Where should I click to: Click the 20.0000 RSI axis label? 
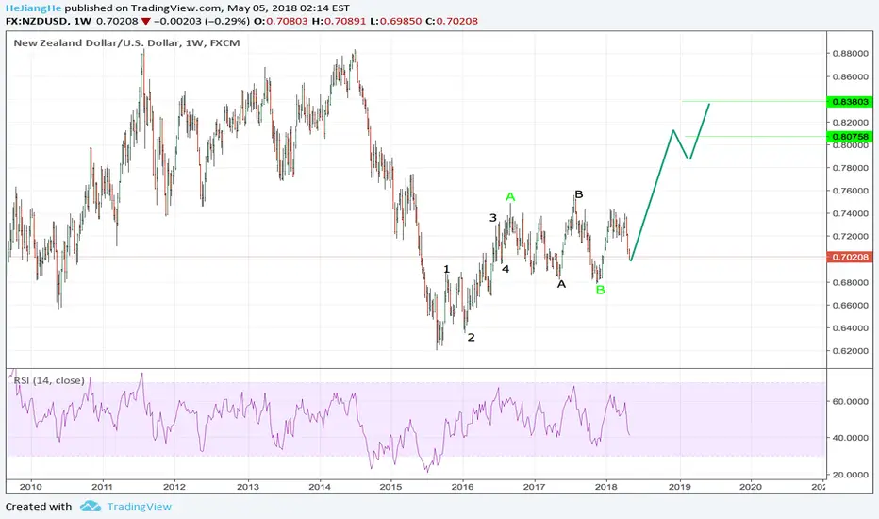tap(851, 475)
